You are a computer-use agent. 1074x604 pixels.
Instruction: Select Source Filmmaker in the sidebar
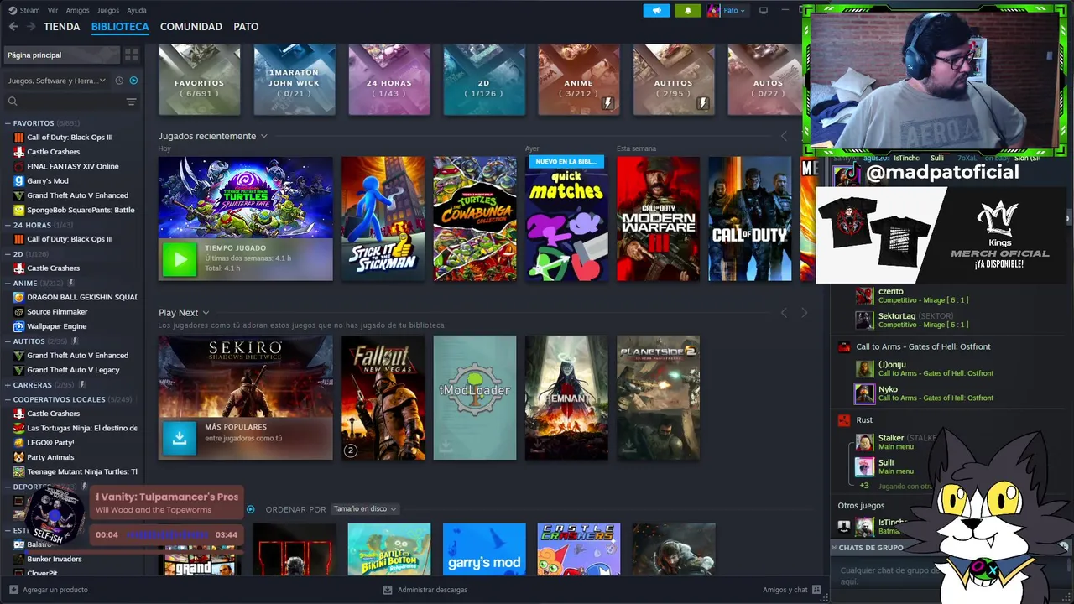tap(57, 312)
